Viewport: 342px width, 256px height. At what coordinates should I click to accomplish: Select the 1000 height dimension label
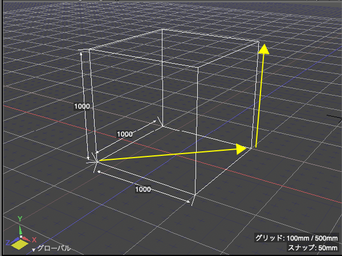click(82, 106)
